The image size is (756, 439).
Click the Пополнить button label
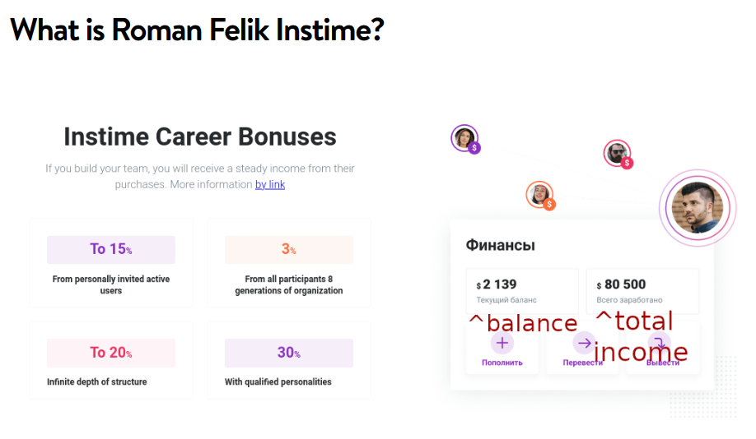(502, 363)
